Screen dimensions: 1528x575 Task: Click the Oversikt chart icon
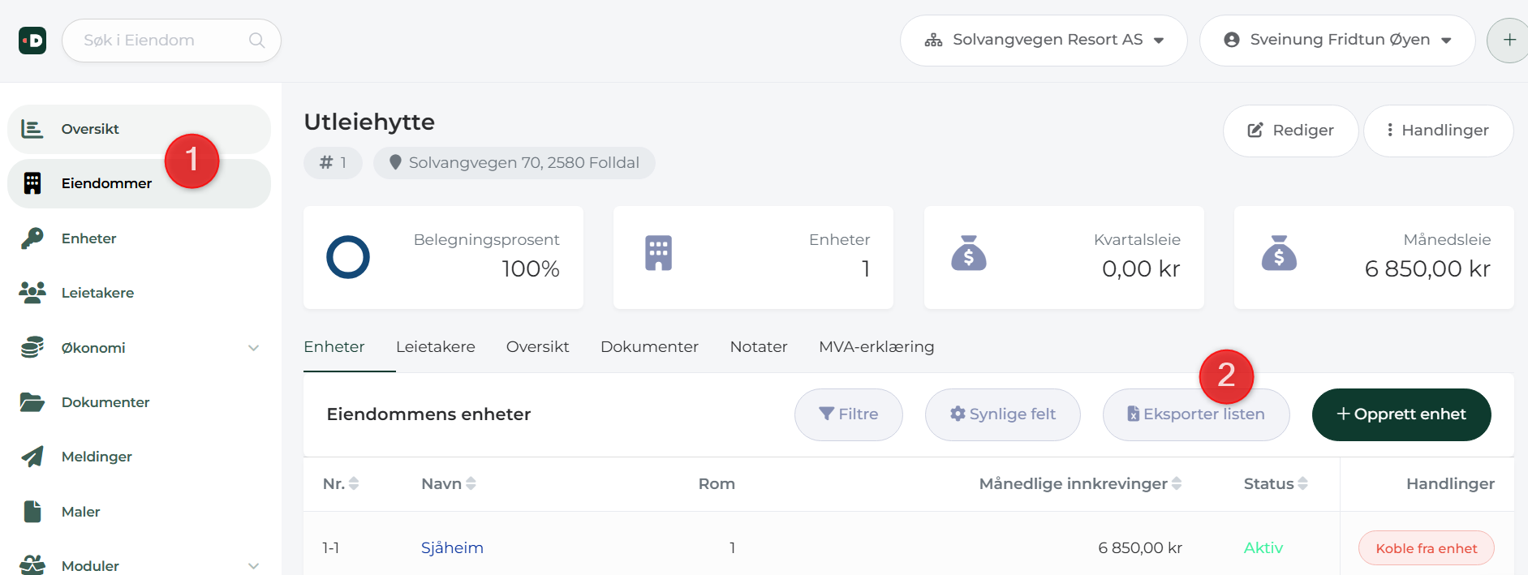coord(32,129)
